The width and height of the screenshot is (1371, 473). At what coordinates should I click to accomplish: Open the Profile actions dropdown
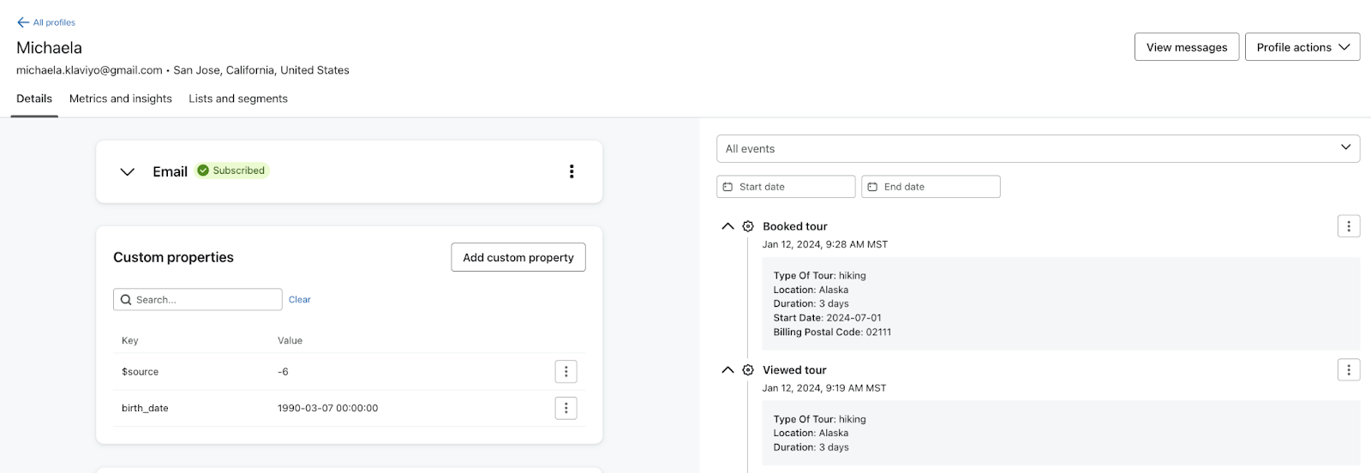[x=1302, y=47]
